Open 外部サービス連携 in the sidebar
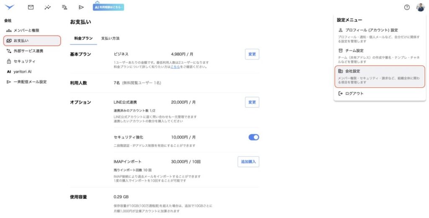The image size is (429, 218). coord(28,51)
